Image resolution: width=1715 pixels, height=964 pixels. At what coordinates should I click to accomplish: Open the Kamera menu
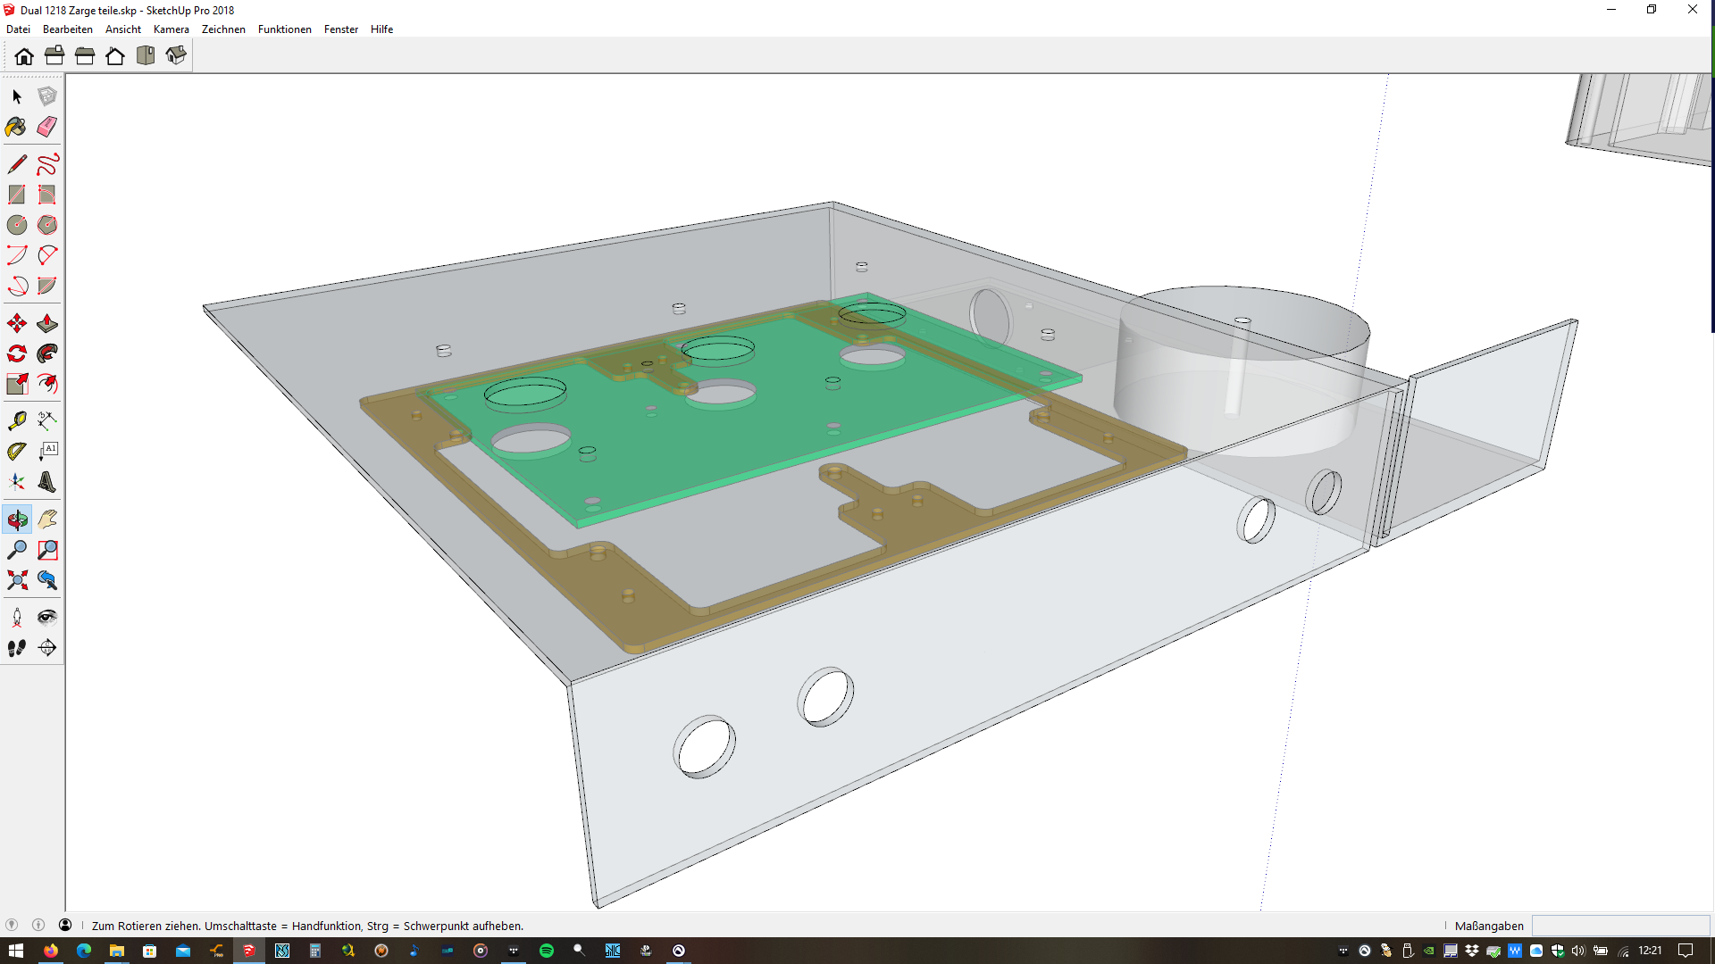(x=171, y=29)
